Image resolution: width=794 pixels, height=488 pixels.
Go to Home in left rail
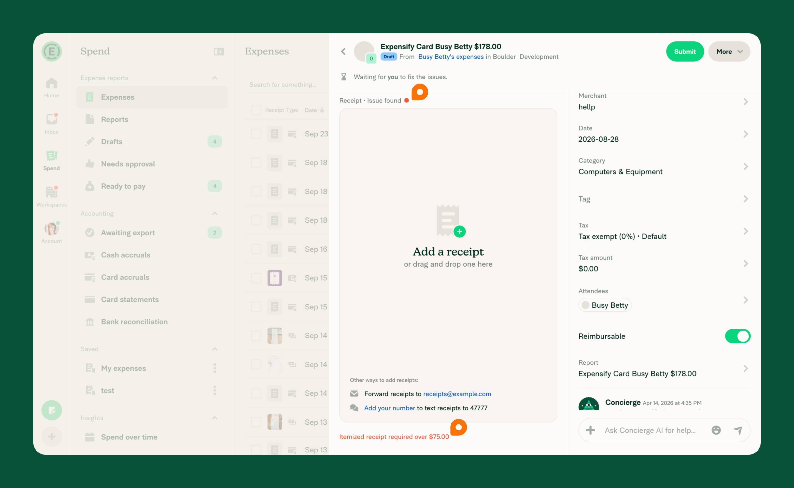tap(52, 87)
